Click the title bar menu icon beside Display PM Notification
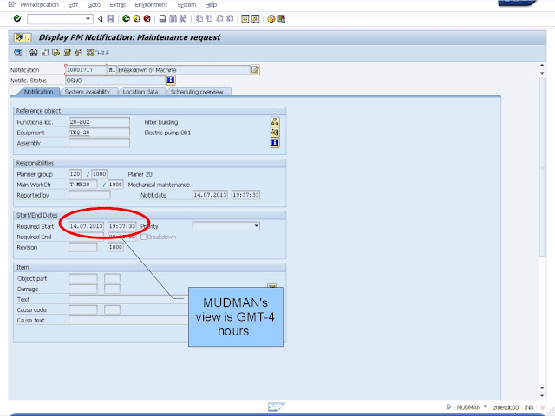The width and height of the screenshot is (555, 416). (x=23, y=37)
